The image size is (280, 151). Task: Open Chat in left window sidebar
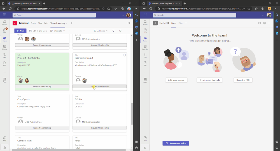(5, 31)
